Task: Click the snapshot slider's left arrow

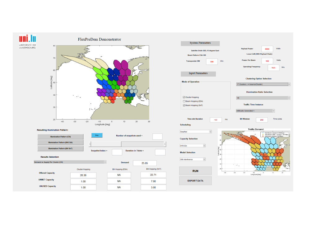Action: 90,144
